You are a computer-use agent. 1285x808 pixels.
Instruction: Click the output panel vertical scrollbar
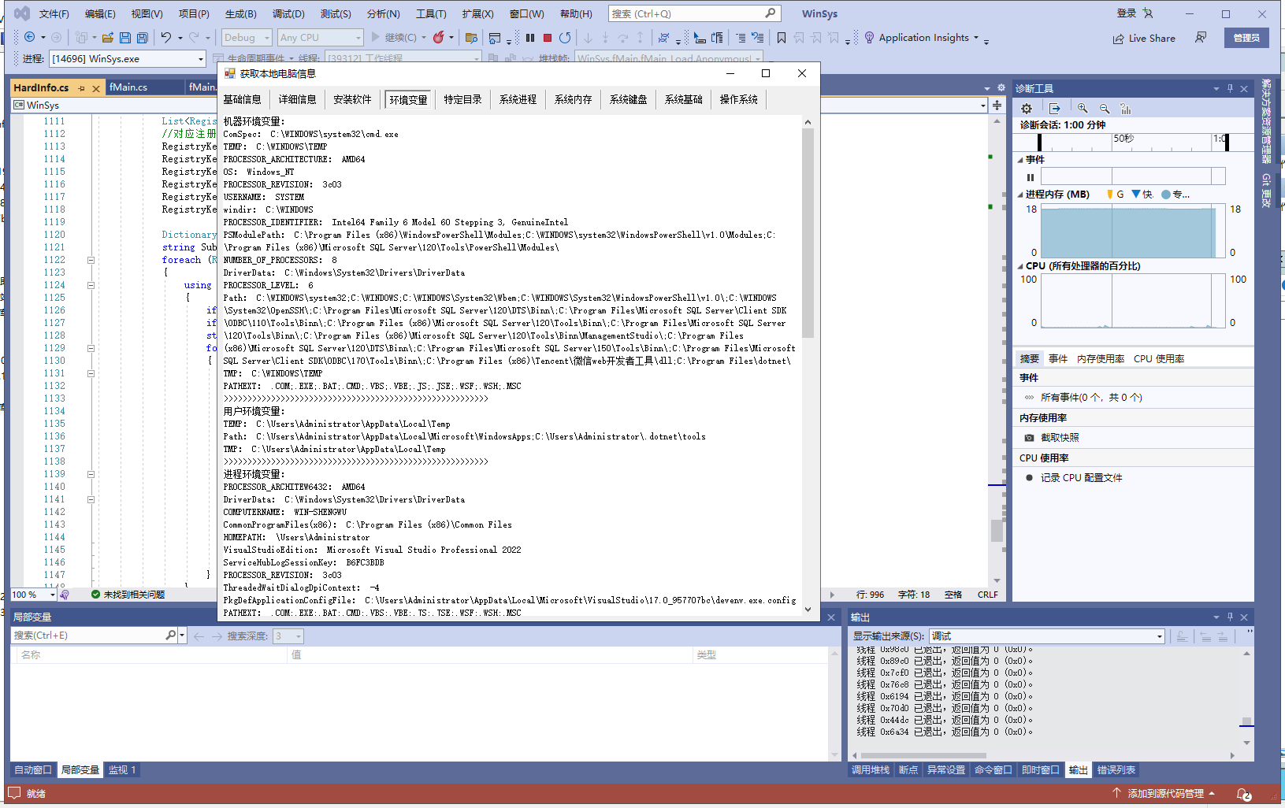click(1246, 698)
